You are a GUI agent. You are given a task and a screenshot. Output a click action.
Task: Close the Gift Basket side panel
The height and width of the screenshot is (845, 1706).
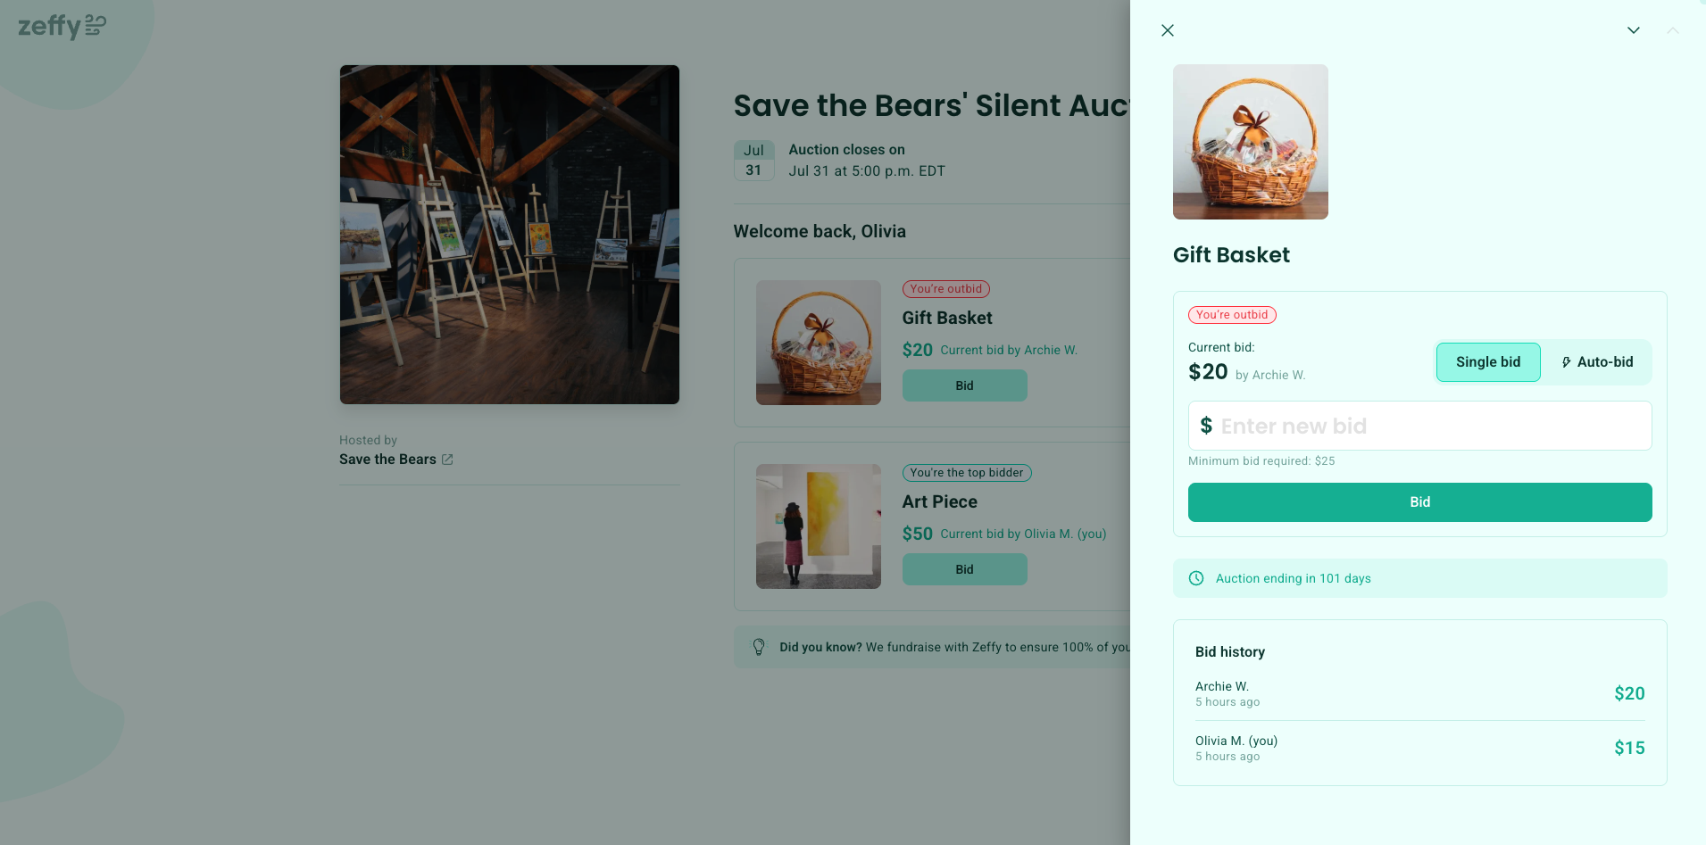click(1167, 30)
